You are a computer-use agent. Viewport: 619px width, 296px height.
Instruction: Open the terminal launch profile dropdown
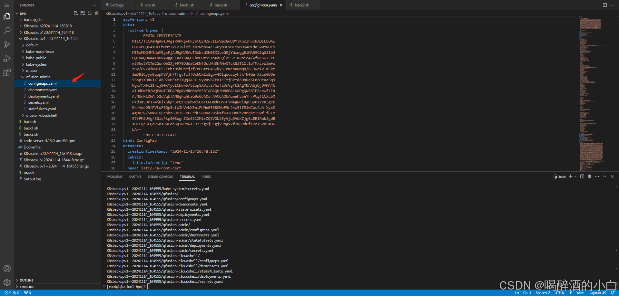[575, 177]
